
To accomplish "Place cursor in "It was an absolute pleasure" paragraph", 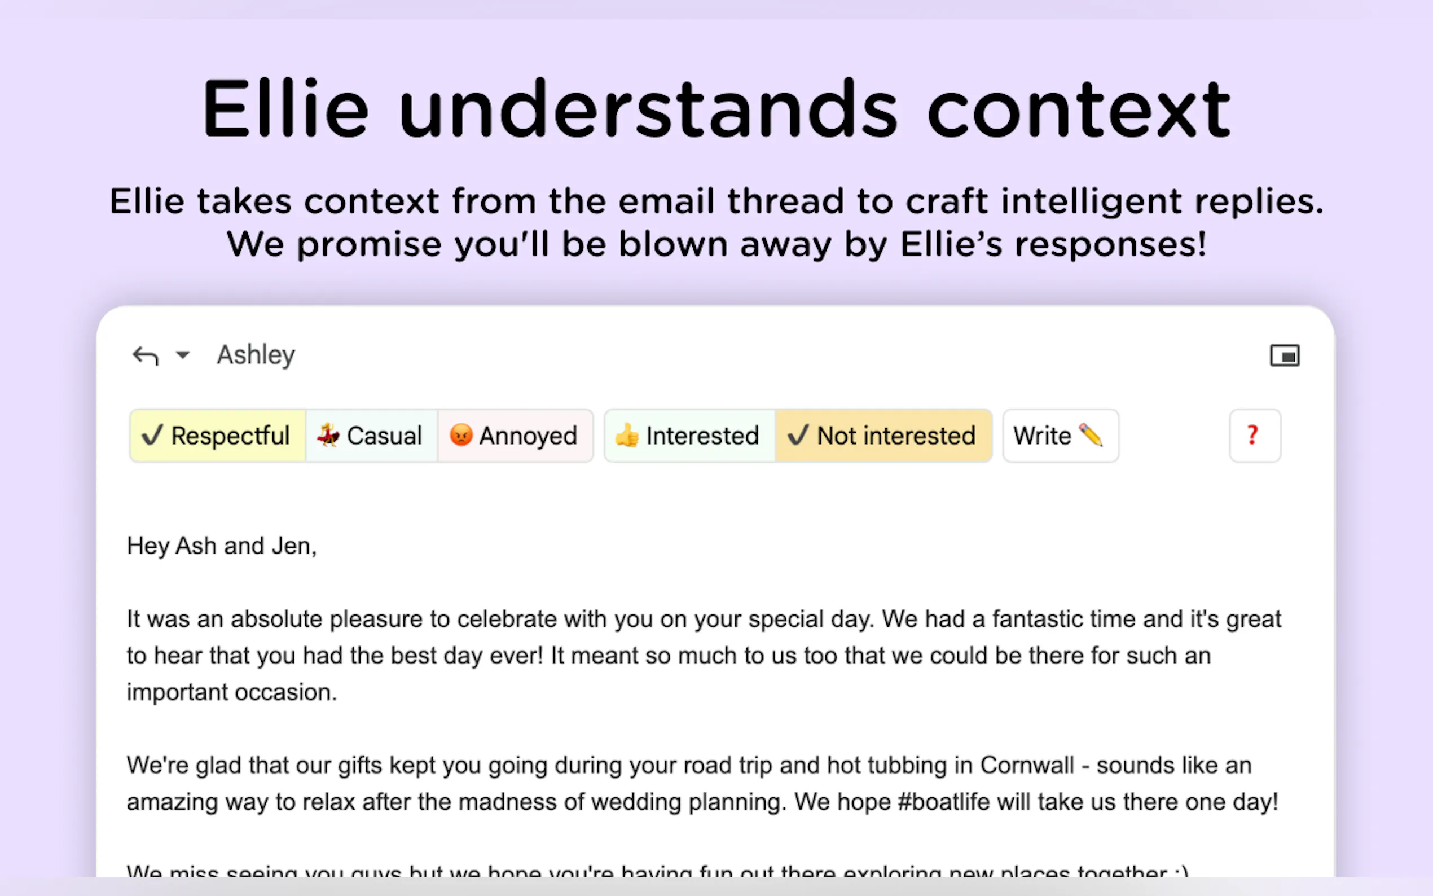I will [x=703, y=656].
